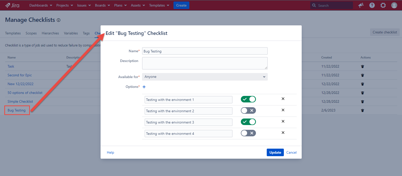The height and width of the screenshot is (176, 402).
Task: Open user profile avatar menu
Action: point(394,5)
